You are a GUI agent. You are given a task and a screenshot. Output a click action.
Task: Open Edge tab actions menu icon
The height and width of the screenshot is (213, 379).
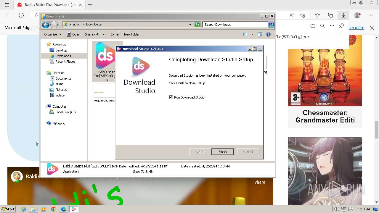[x=7, y=5]
